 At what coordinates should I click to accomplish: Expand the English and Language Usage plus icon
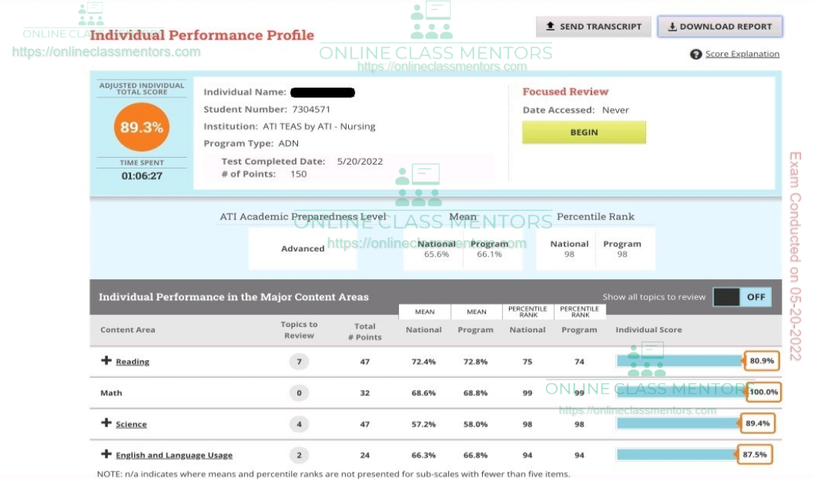(x=106, y=454)
